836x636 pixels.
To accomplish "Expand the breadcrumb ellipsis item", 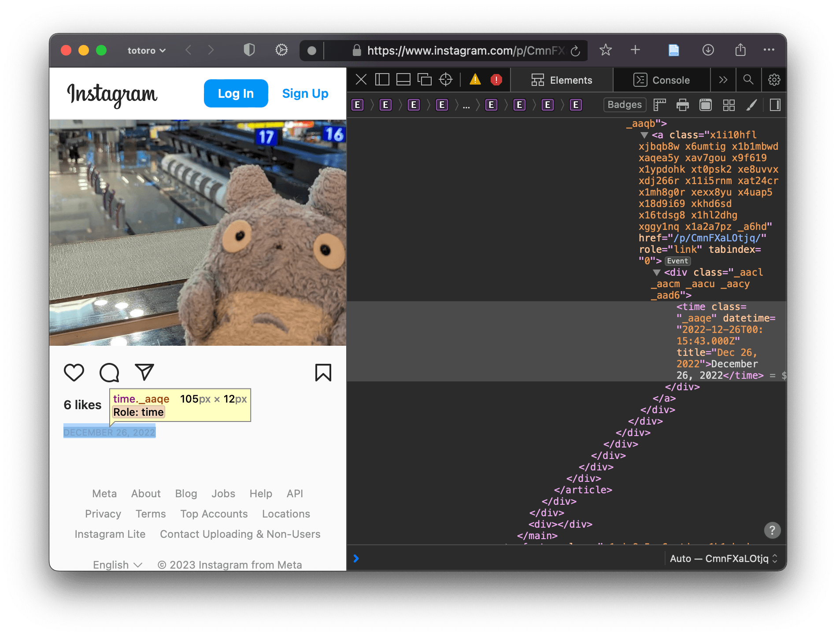I will pyautogui.click(x=466, y=105).
